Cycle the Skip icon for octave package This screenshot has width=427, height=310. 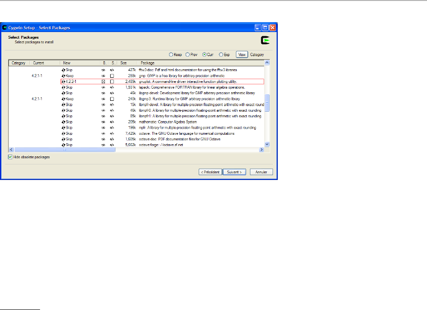pyautogui.click(x=63, y=133)
